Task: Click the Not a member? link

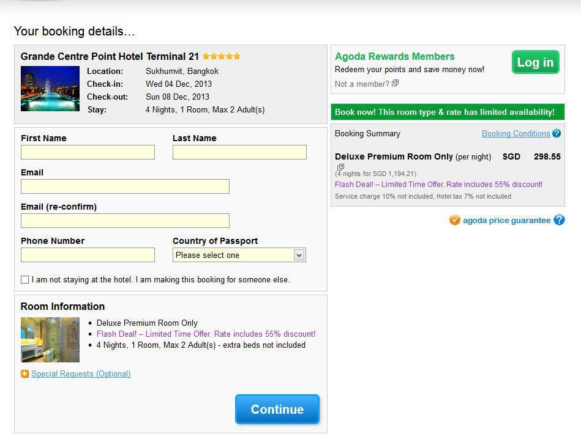Action: click(x=362, y=84)
